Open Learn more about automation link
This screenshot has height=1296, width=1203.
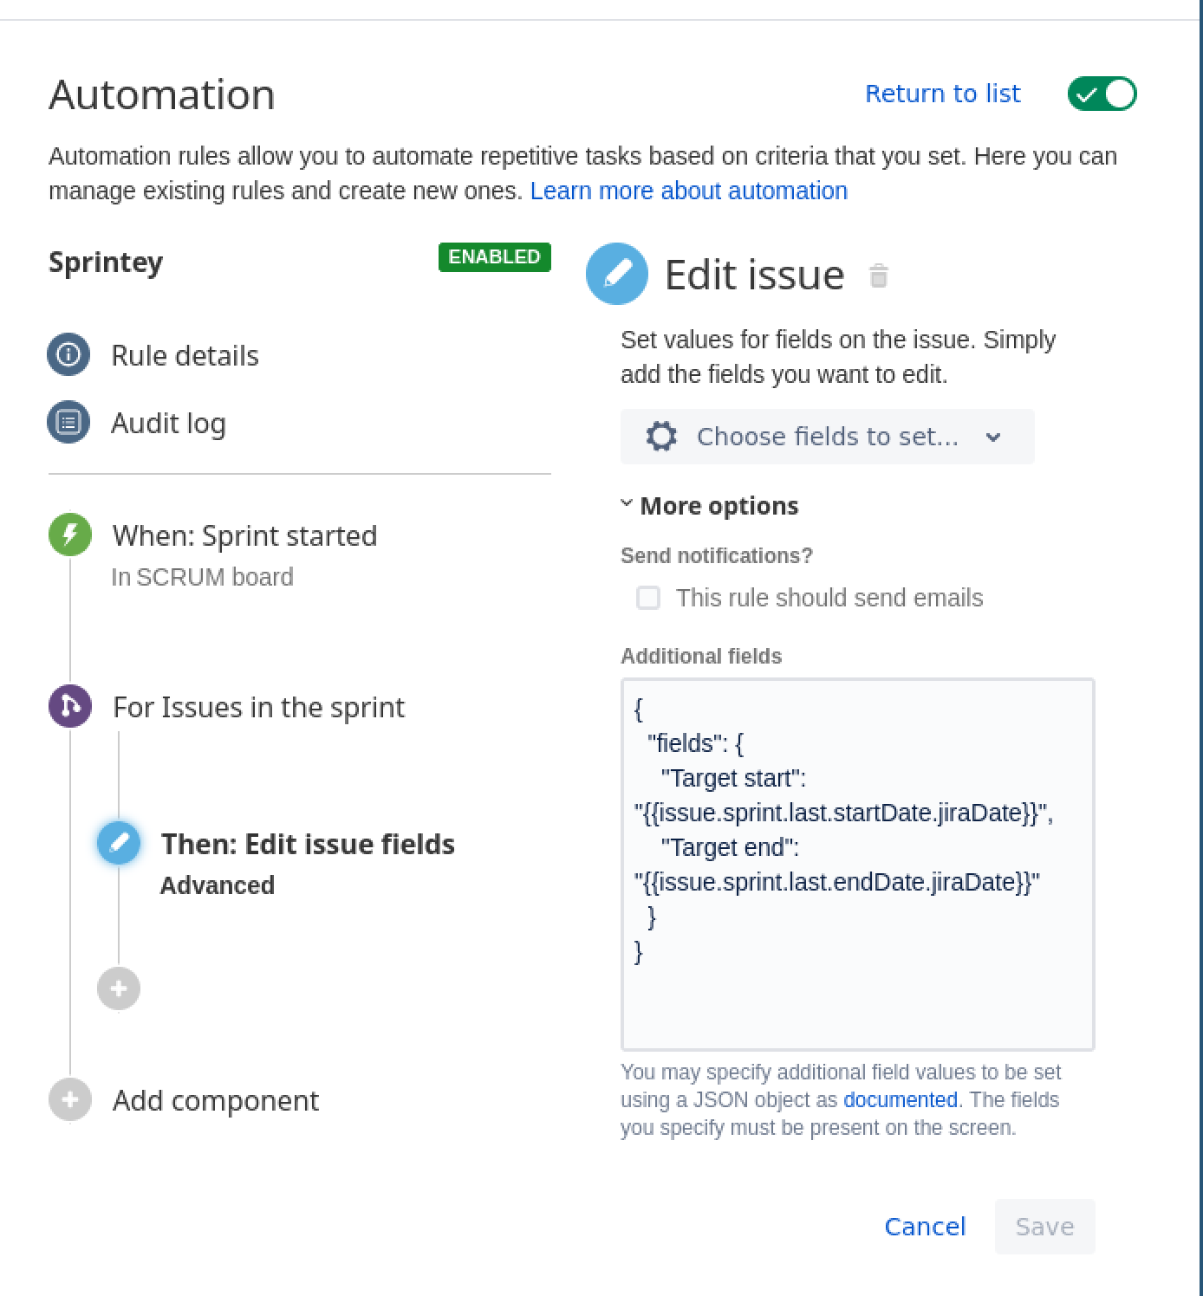pyautogui.click(x=688, y=191)
